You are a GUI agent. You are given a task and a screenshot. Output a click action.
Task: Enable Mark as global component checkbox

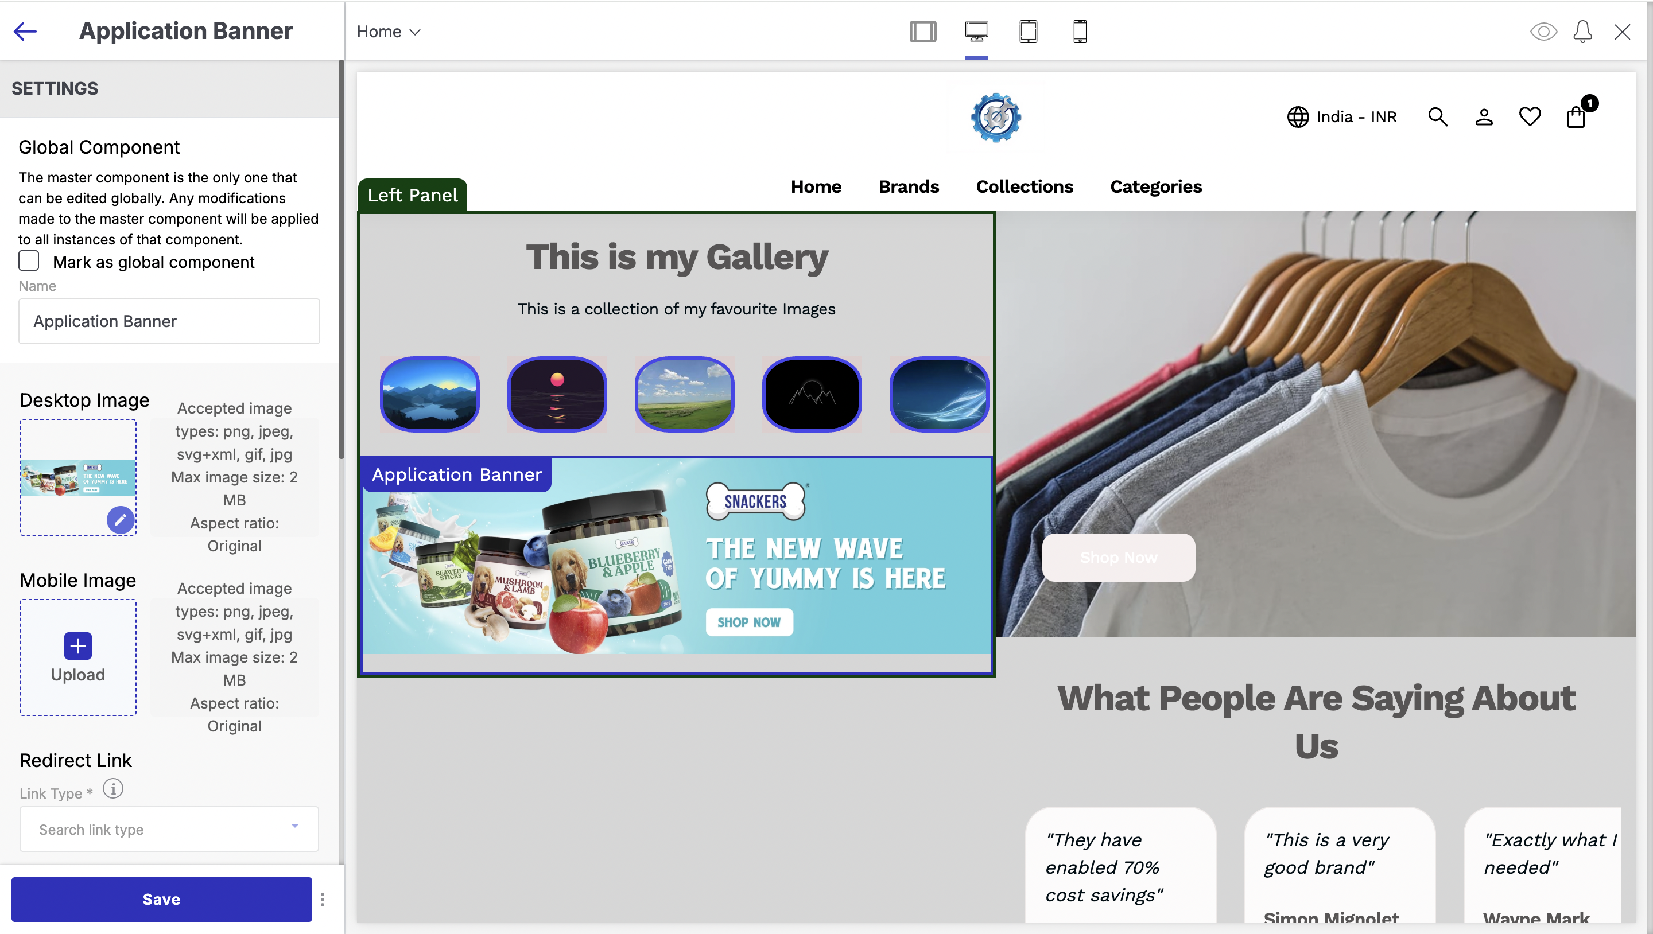pyautogui.click(x=29, y=261)
